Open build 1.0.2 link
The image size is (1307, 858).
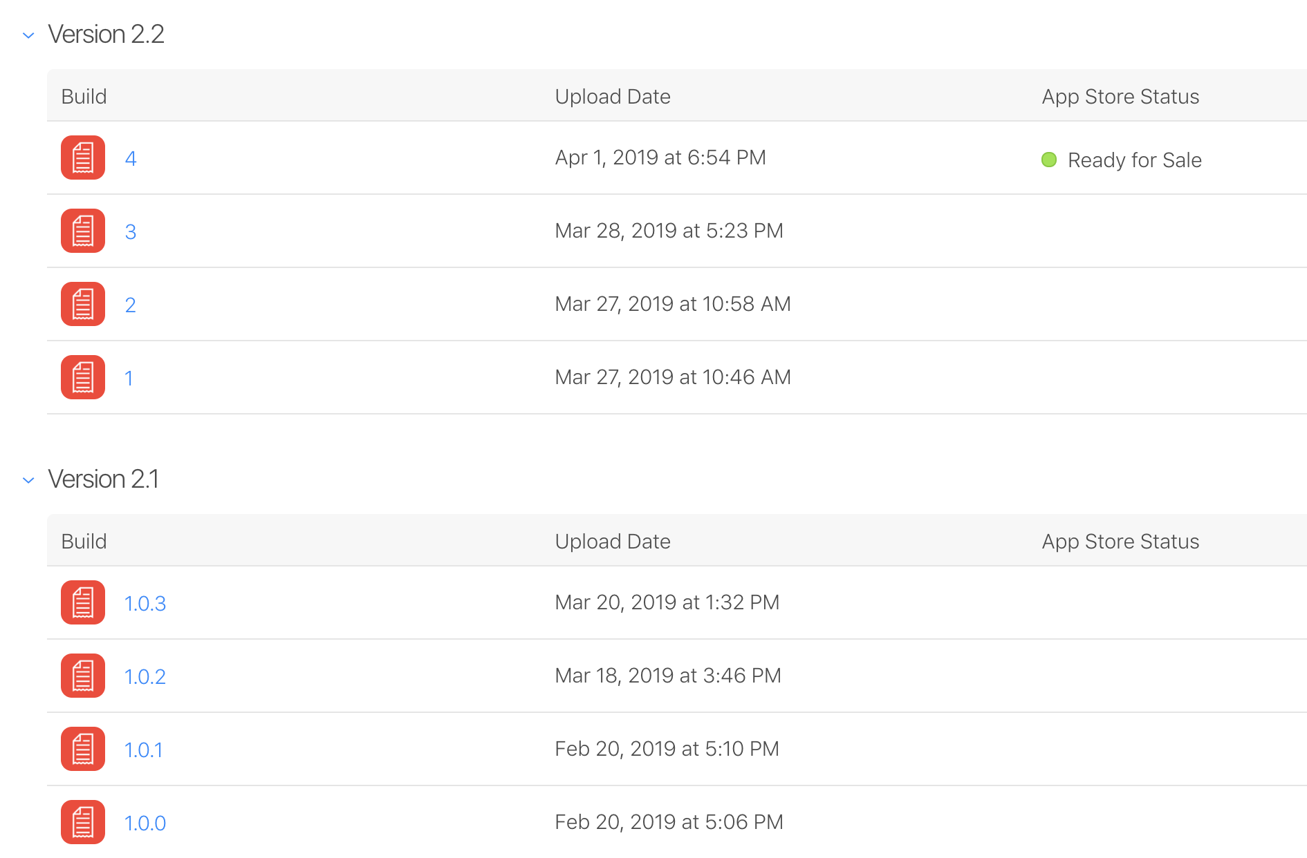tap(145, 677)
